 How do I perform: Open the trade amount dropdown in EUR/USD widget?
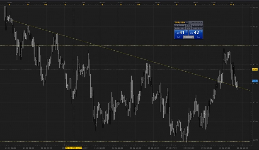188,37
